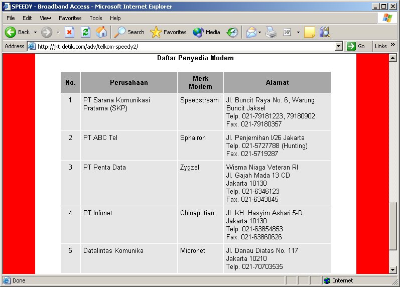
Task: Refresh the current page
Action: pyautogui.click(x=85, y=32)
